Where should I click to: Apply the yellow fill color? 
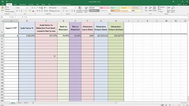30,11
